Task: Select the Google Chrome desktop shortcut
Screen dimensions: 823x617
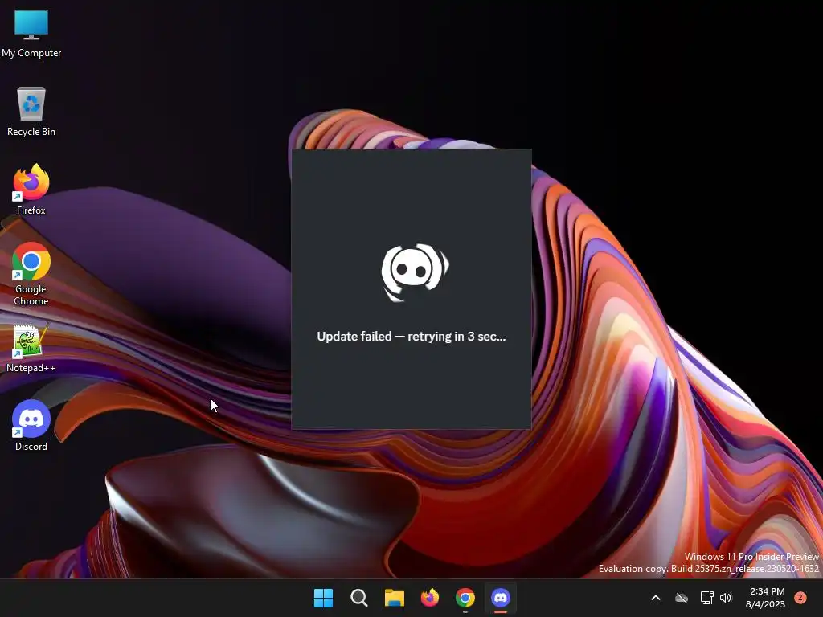Action: [31, 274]
